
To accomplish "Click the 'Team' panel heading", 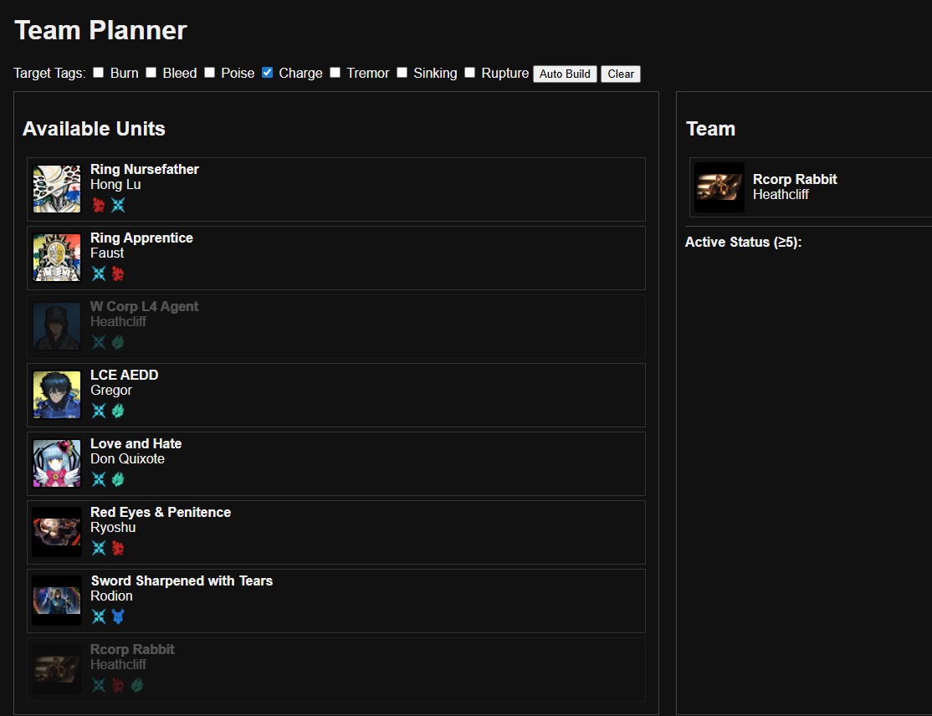I will pos(710,128).
